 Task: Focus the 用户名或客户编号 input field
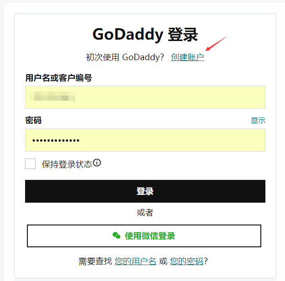click(145, 97)
